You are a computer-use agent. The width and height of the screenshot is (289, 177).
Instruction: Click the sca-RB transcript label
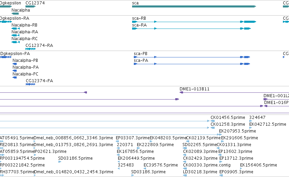pos(139,18)
